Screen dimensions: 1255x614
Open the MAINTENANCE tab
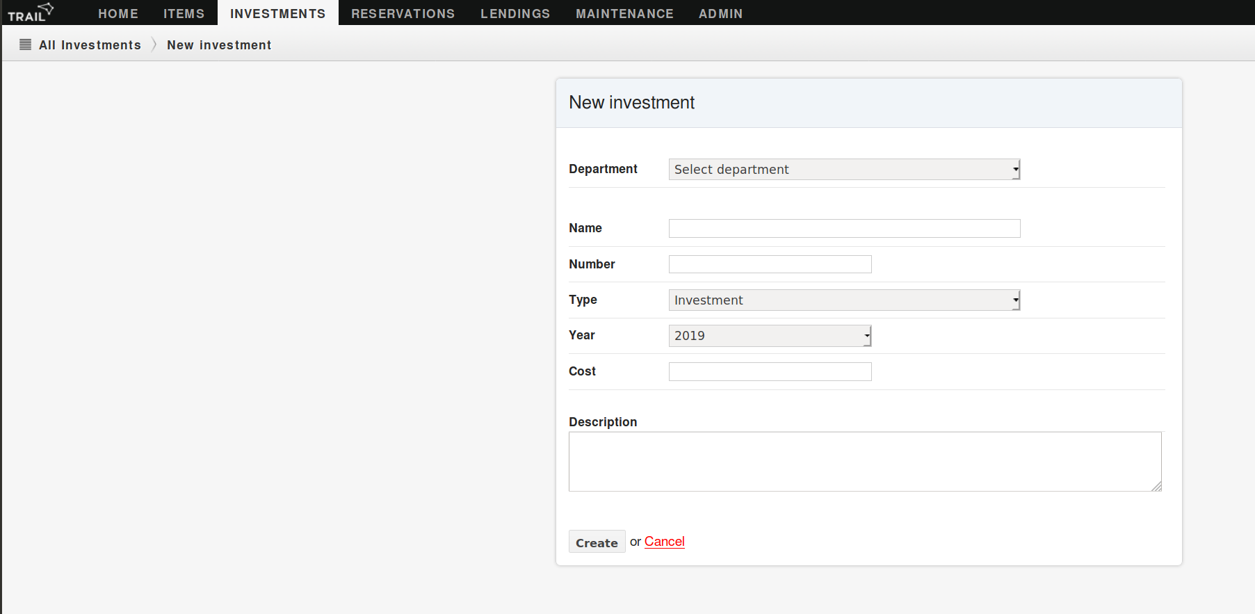point(624,13)
